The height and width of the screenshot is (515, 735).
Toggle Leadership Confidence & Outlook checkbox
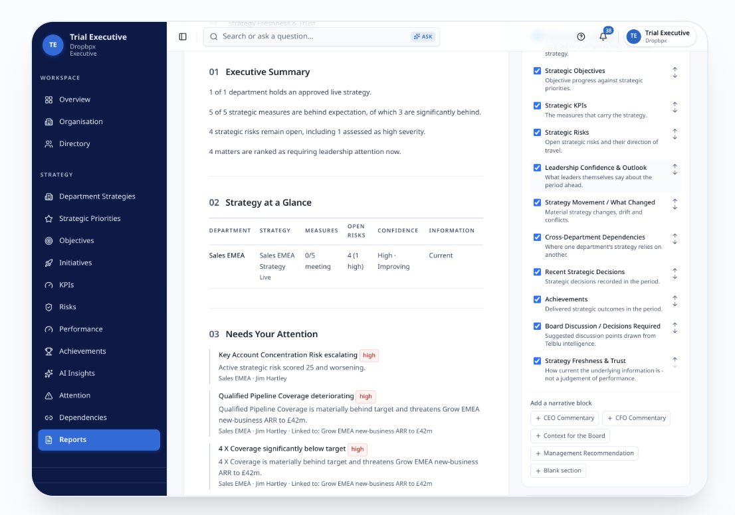pyautogui.click(x=537, y=168)
